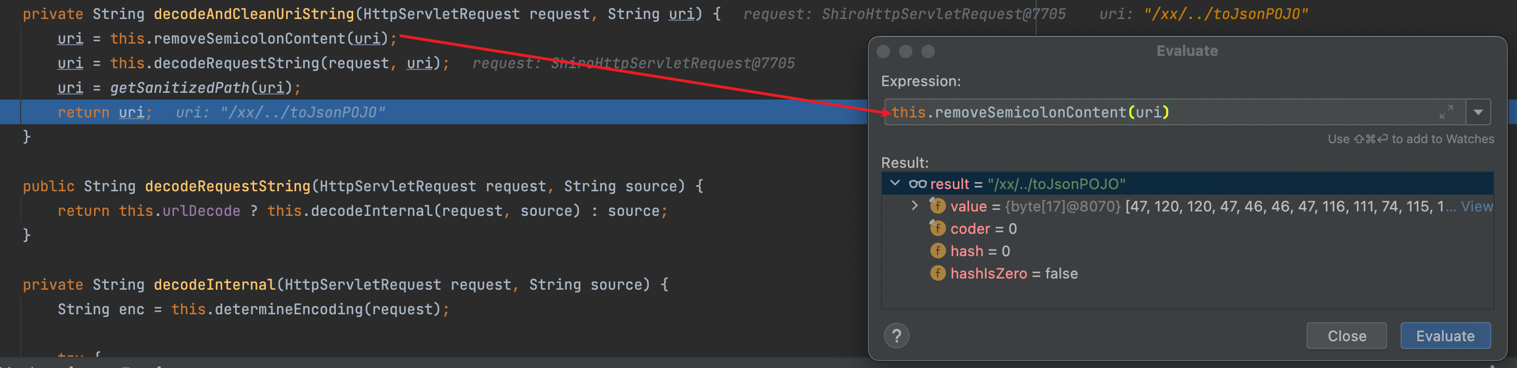This screenshot has height=368, width=1517.
Task: Click the field icon next to coder
Action: pyautogui.click(x=938, y=228)
